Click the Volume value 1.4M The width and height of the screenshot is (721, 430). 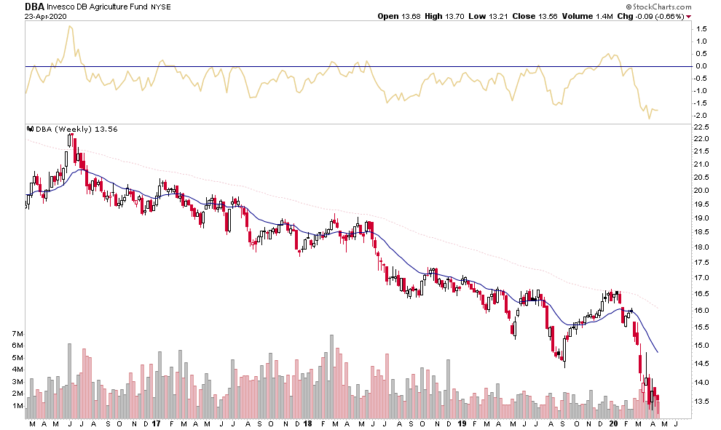point(604,16)
